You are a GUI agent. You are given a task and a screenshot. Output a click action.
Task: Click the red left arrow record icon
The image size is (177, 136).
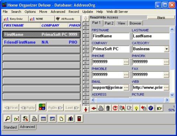94,108
